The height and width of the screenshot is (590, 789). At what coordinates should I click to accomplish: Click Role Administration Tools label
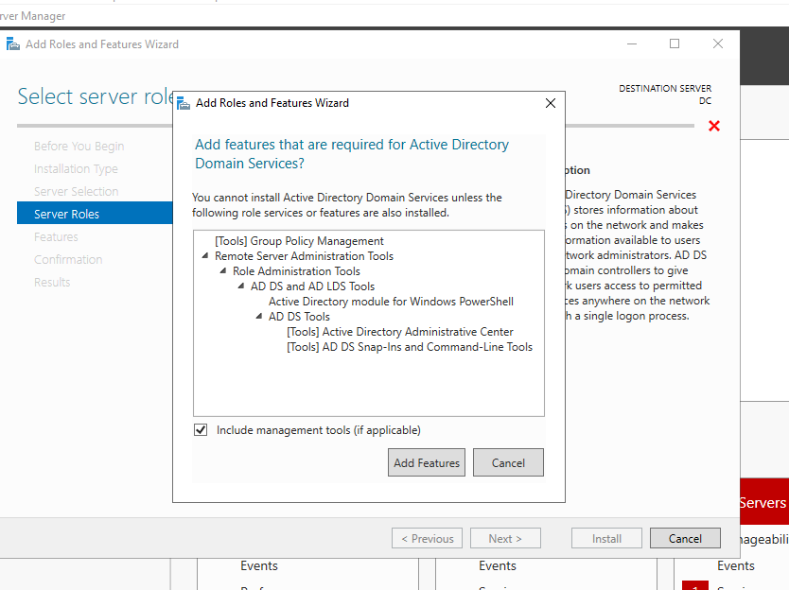296,271
